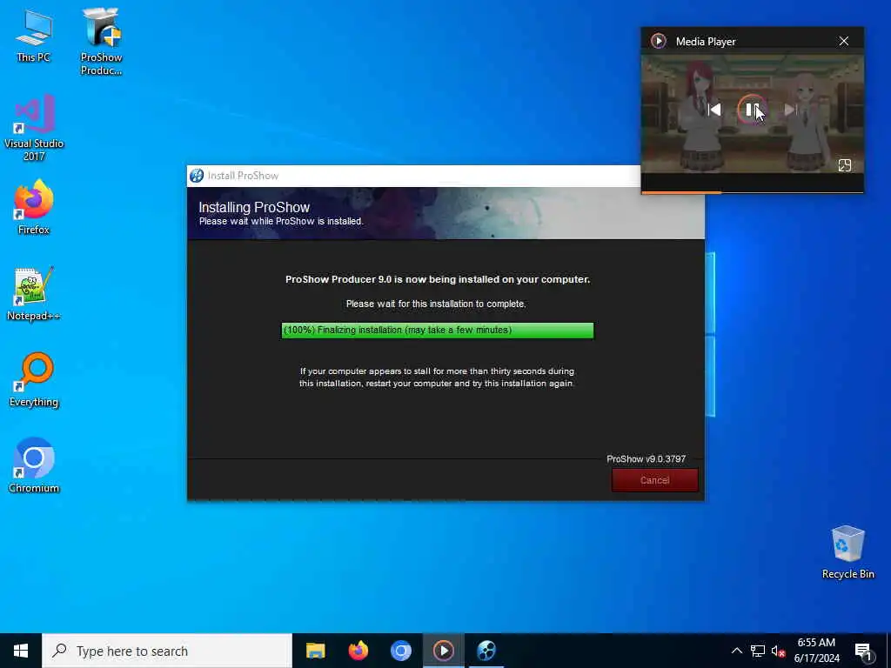Viewport: 891px width, 668px height.
Task: Select the Recycle Bin desktop icon
Action: (847, 552)
